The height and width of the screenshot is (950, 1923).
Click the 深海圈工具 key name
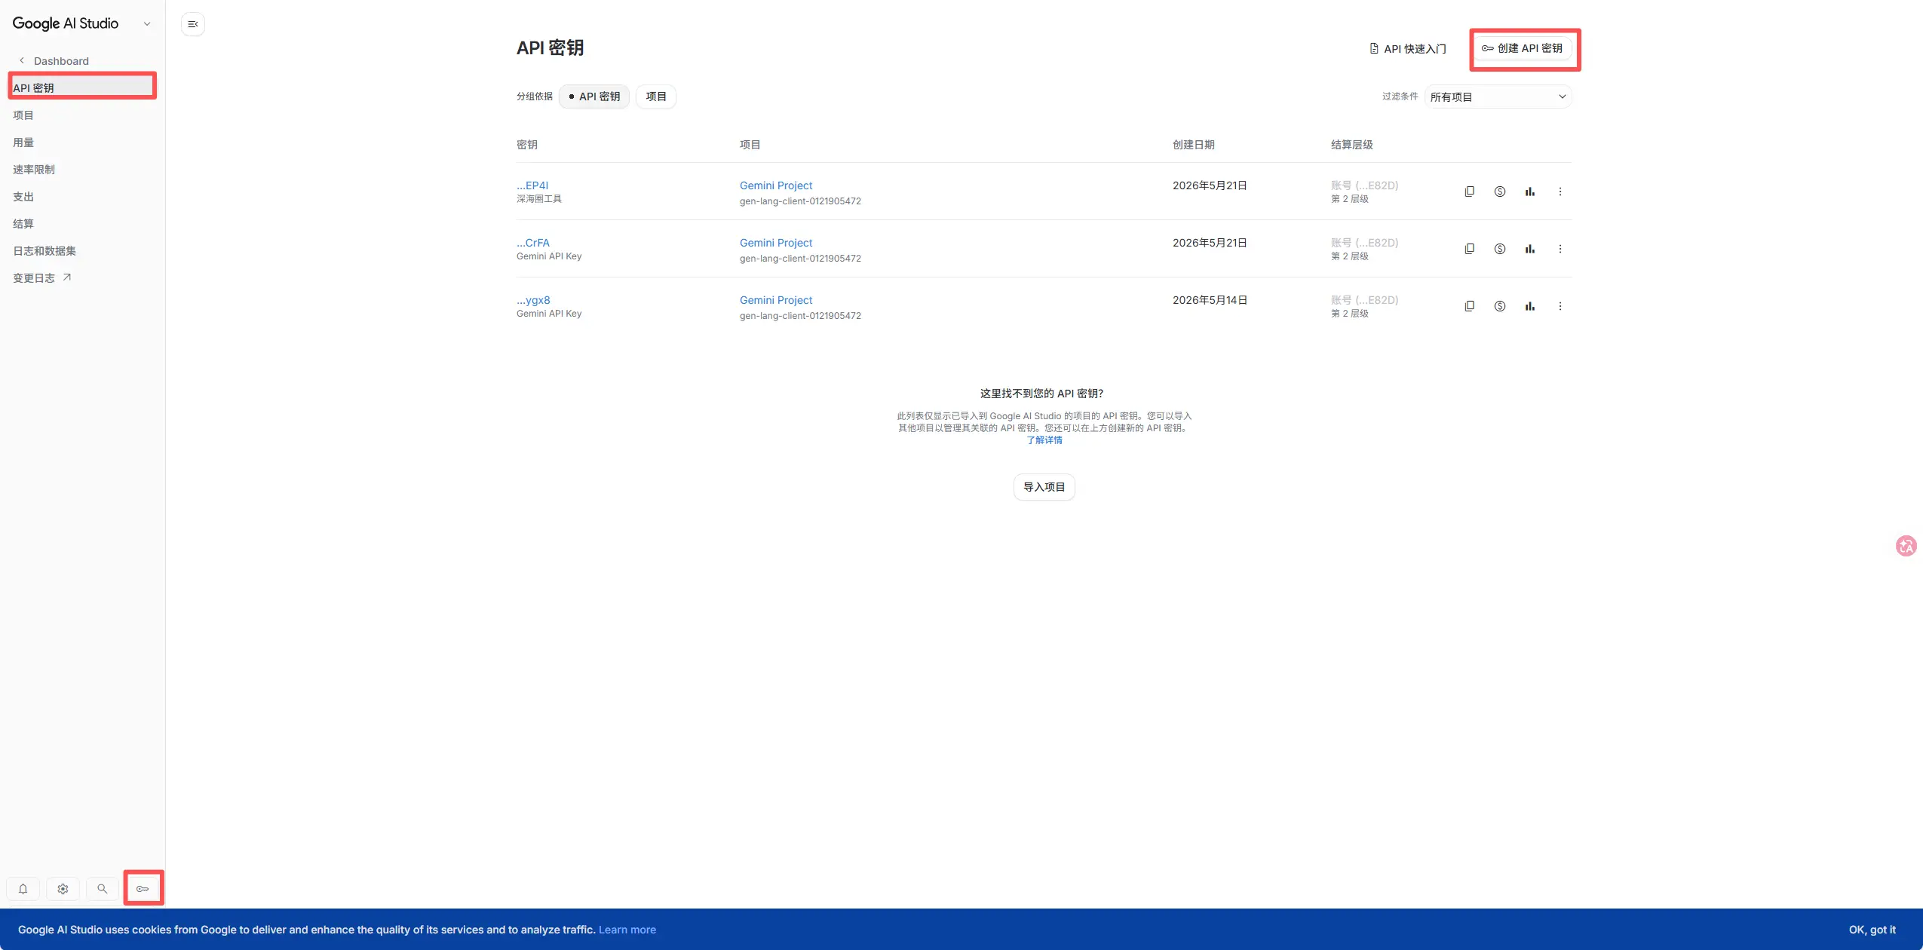tap(539, 199)
